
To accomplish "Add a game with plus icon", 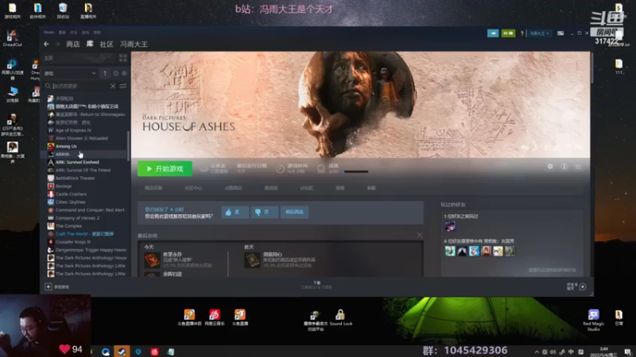I will pyautogui.click(x=48, y=286).
